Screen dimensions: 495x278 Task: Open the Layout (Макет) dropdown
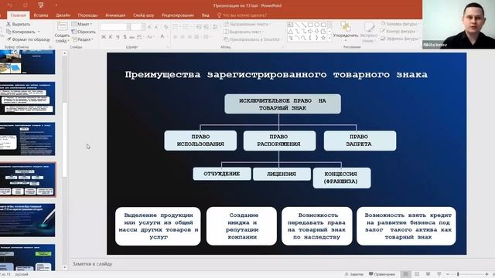tap(82, 24)
